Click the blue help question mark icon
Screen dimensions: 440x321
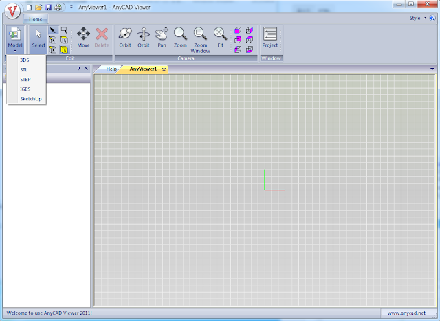pos(432,18)
